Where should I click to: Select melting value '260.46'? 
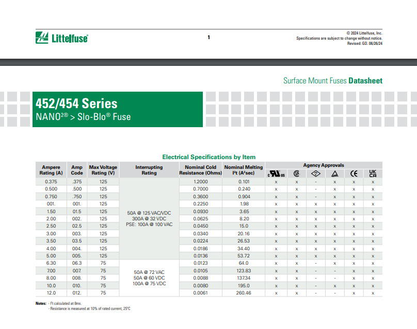point(244,293)
